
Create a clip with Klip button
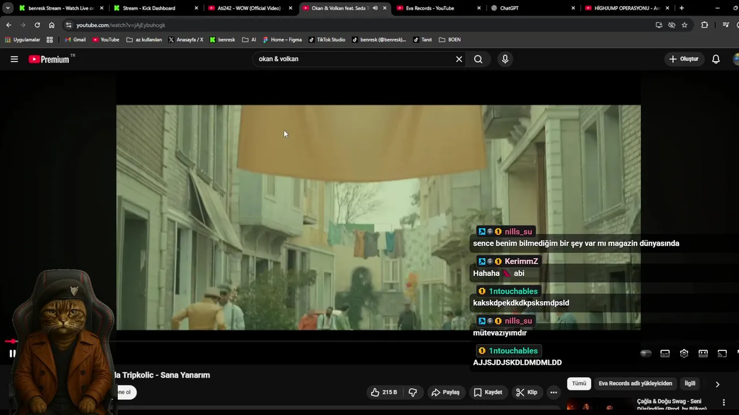(527, 392)
